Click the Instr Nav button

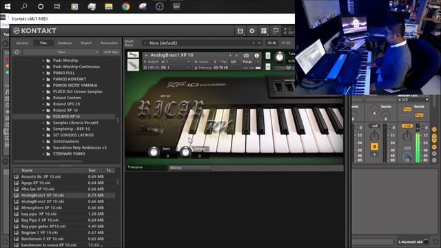111,52
